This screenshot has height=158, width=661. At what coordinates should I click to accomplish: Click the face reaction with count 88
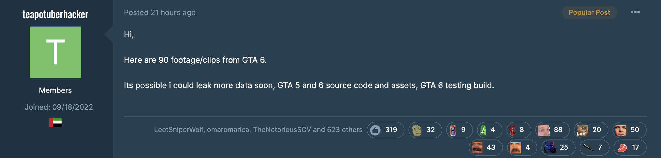552,130
